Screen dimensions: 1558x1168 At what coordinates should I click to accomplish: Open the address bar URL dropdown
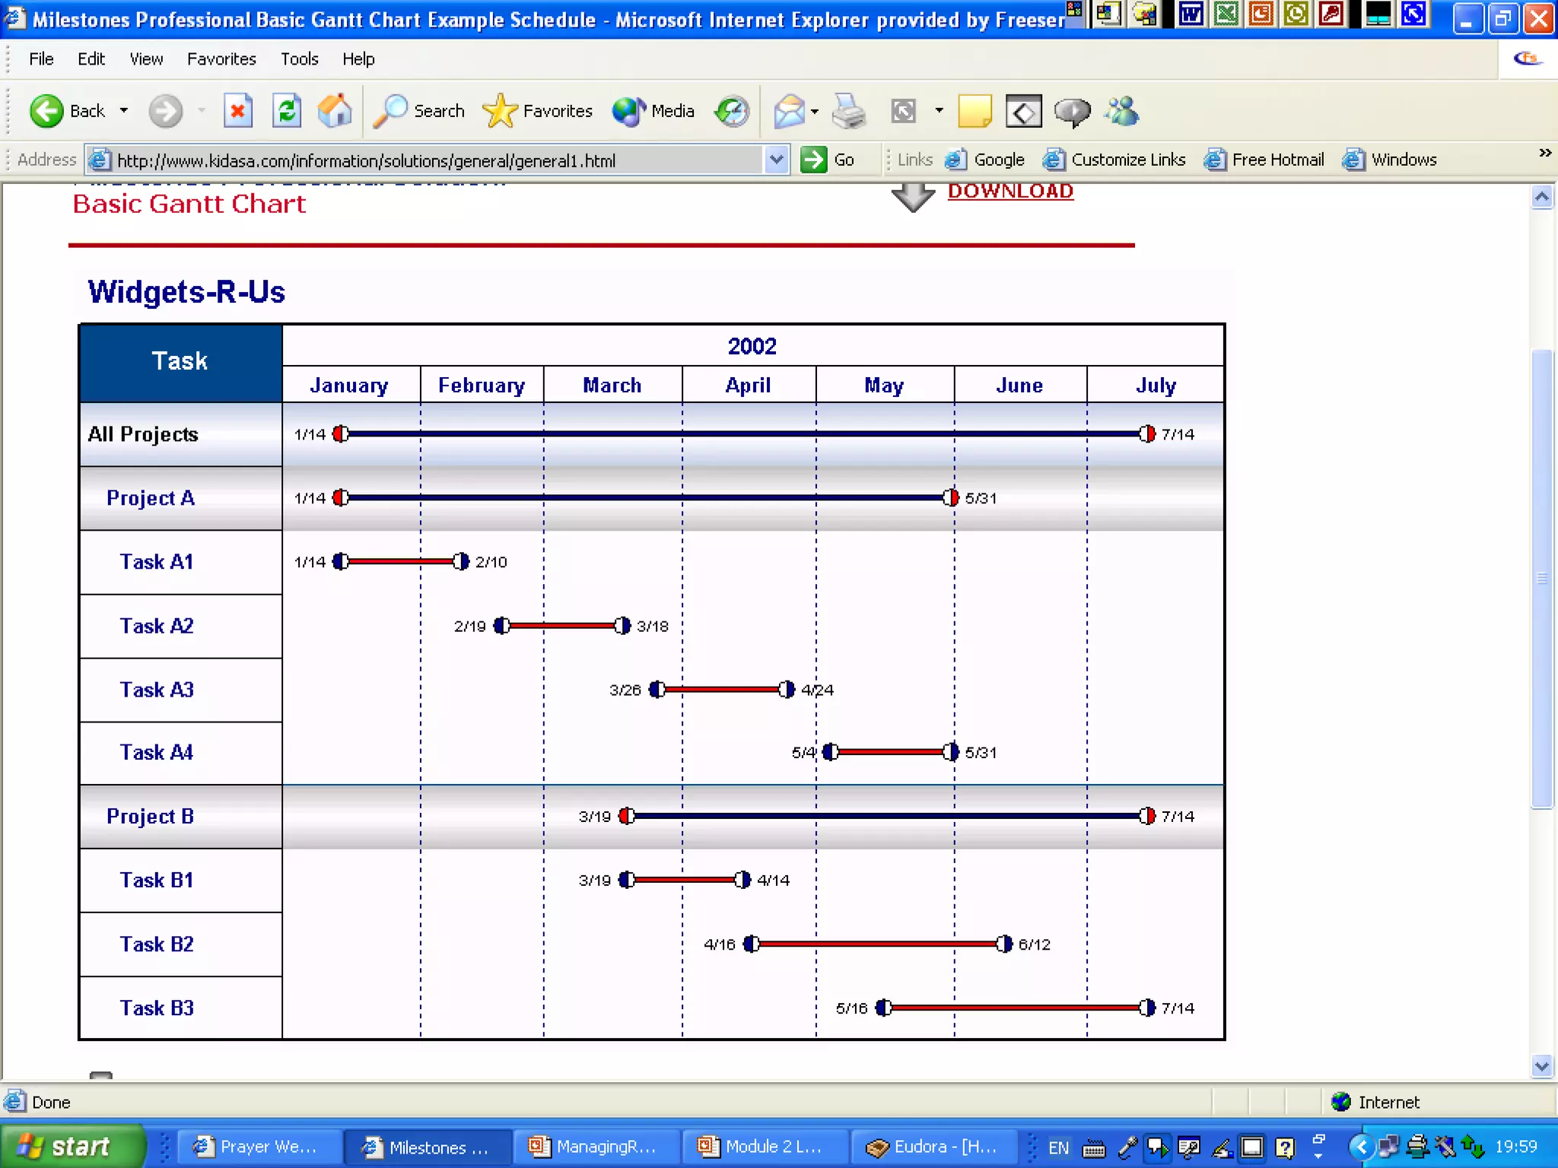click(x=776, y=160)
